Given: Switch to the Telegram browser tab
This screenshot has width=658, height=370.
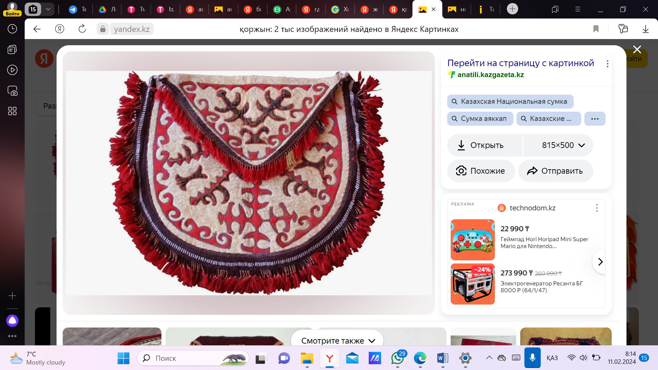Looking at the screenshot, I should pos(77,9).
